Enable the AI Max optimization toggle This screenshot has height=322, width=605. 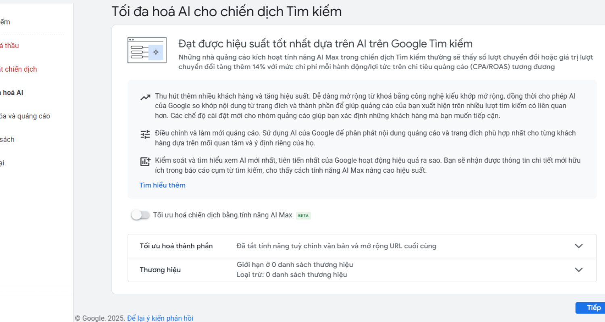[140, 215]
